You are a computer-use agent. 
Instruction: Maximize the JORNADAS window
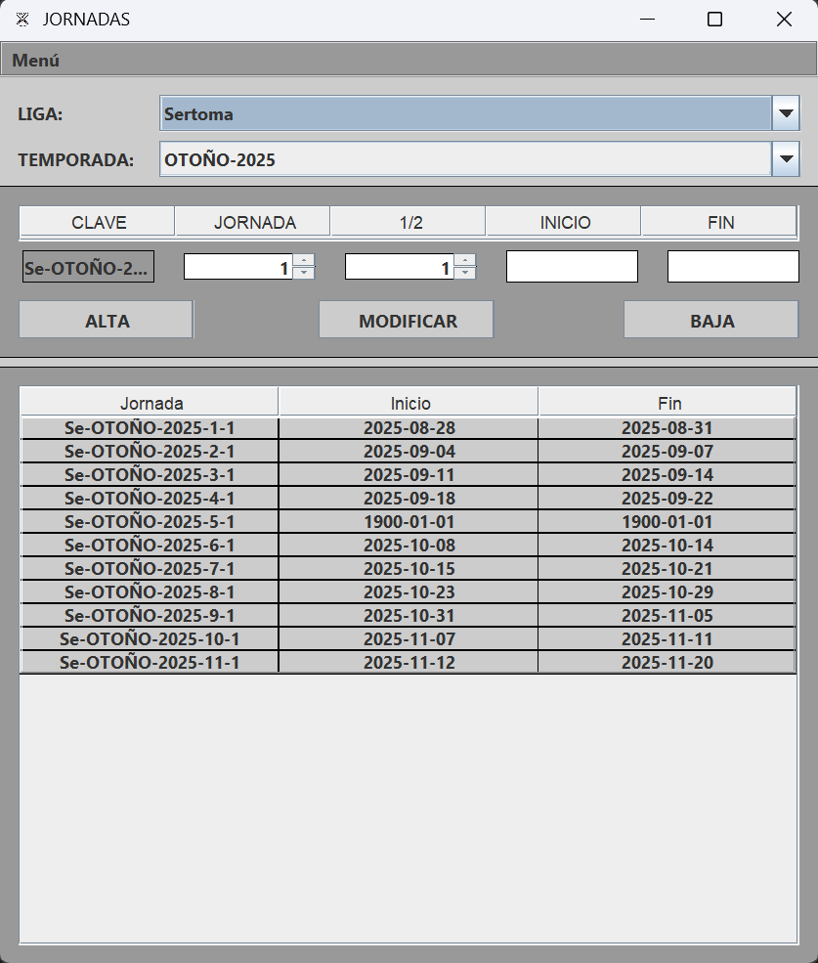click(714, 20)
